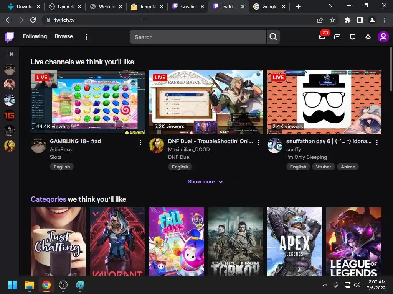
Task: Close the Download browser tab
Action: coord(38,7)
